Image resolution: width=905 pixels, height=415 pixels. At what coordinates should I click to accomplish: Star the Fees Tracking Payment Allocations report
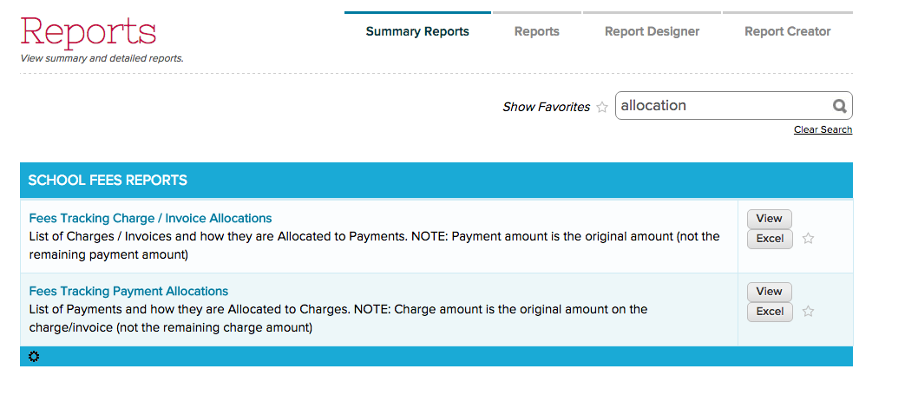click(x=808, y=312)
